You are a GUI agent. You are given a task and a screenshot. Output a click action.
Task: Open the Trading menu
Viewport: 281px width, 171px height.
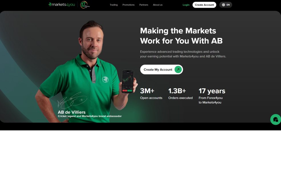point(114,5)
